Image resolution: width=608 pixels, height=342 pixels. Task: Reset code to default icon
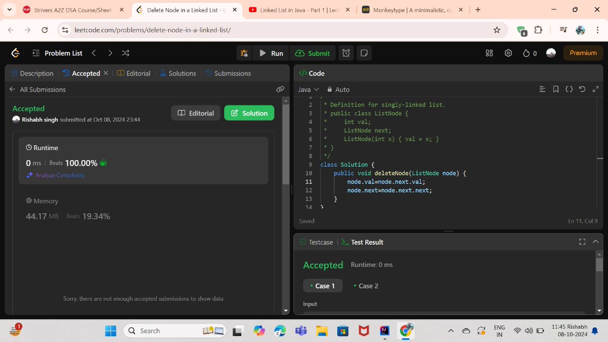click(x=582, y=89)
